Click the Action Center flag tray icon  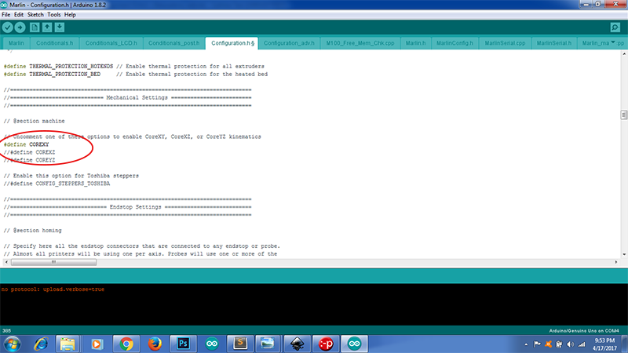point(537,344)
